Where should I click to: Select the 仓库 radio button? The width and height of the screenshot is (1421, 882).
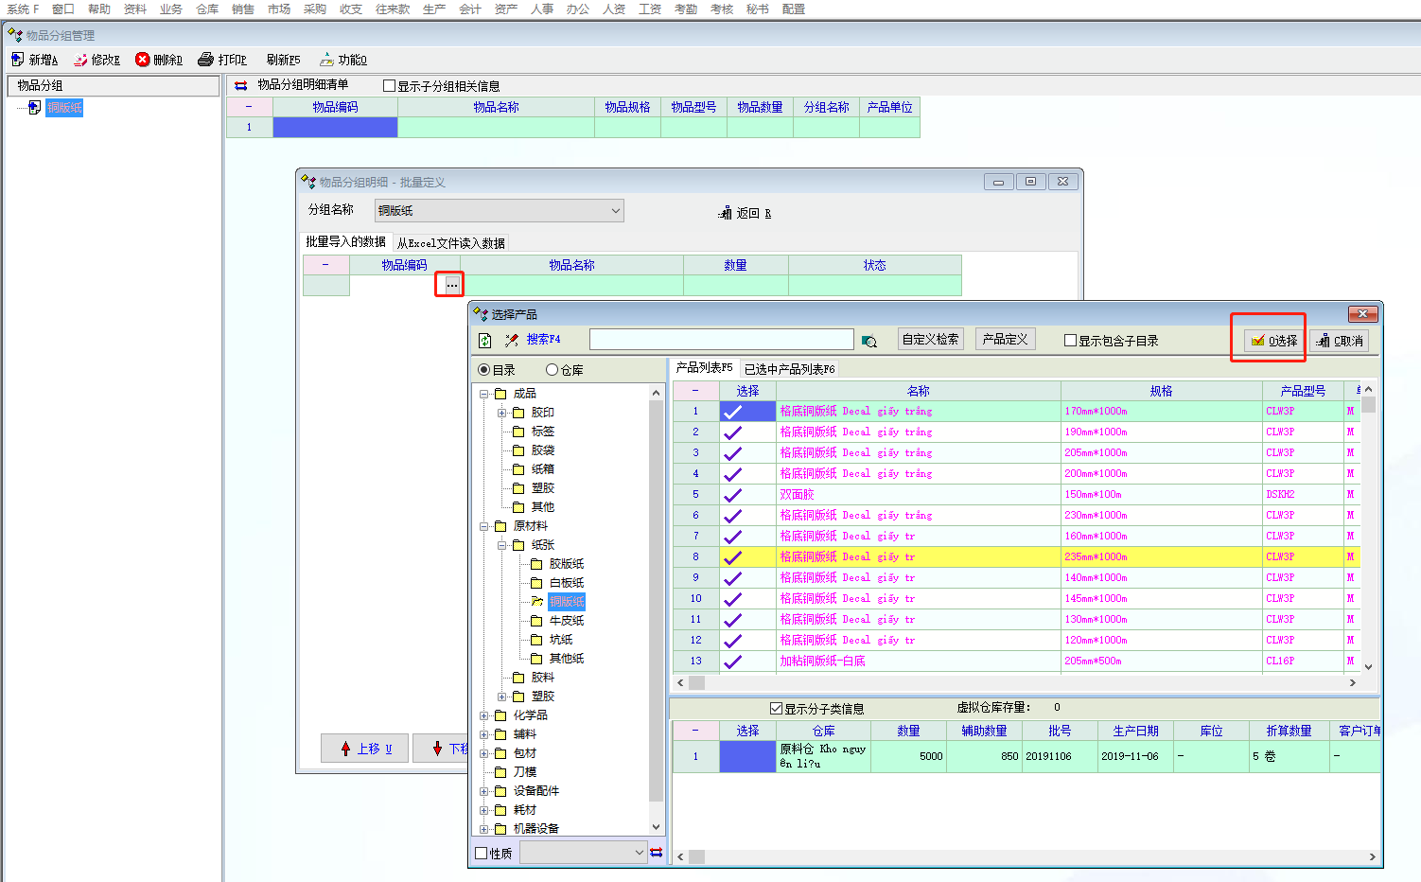(553, 370)
